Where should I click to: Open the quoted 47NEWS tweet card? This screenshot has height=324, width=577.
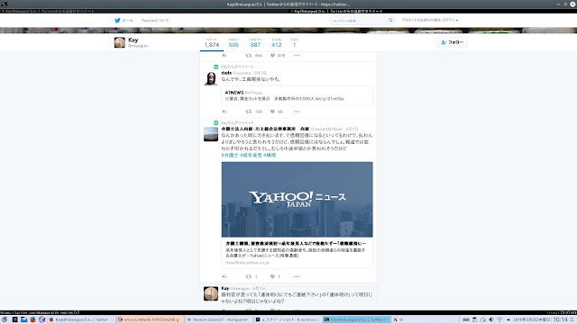click(x=297, y=95)
